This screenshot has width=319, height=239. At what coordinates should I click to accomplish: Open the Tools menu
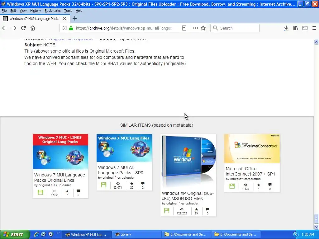(x=68, y=11)
